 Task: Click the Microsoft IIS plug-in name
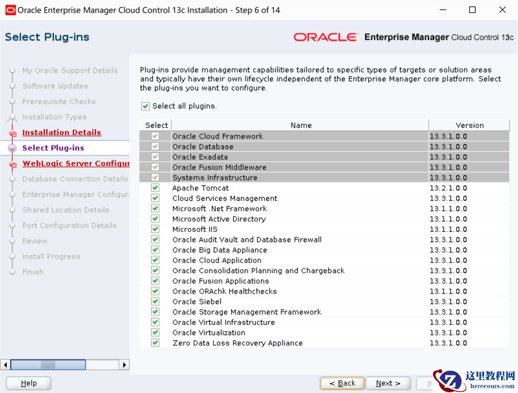[x=195, y=229]
